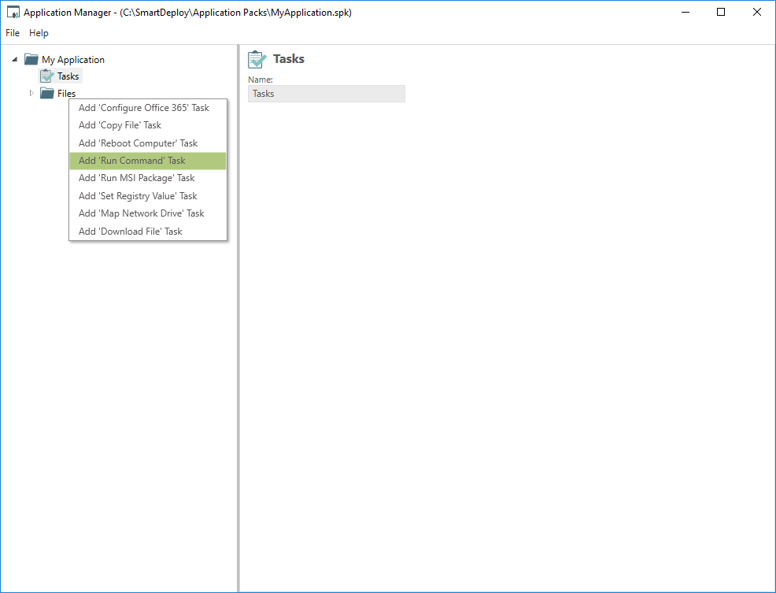This screenshot has width=776, height=593.
Task: Close the Application Manager window
Action: pos(757,13)
